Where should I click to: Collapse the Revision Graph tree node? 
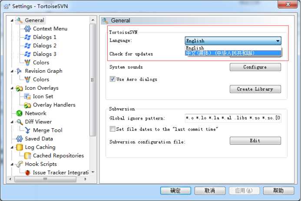[12, 71]
